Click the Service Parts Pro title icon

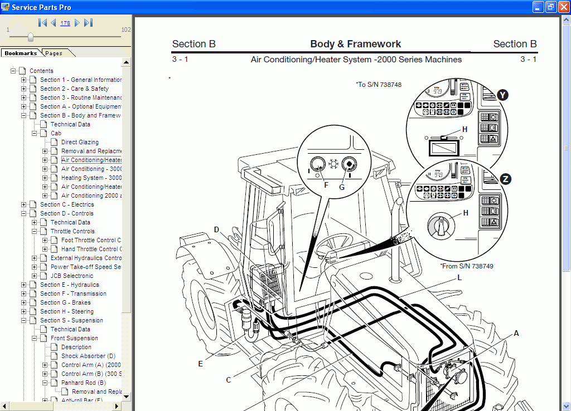(x=6, y=7)
